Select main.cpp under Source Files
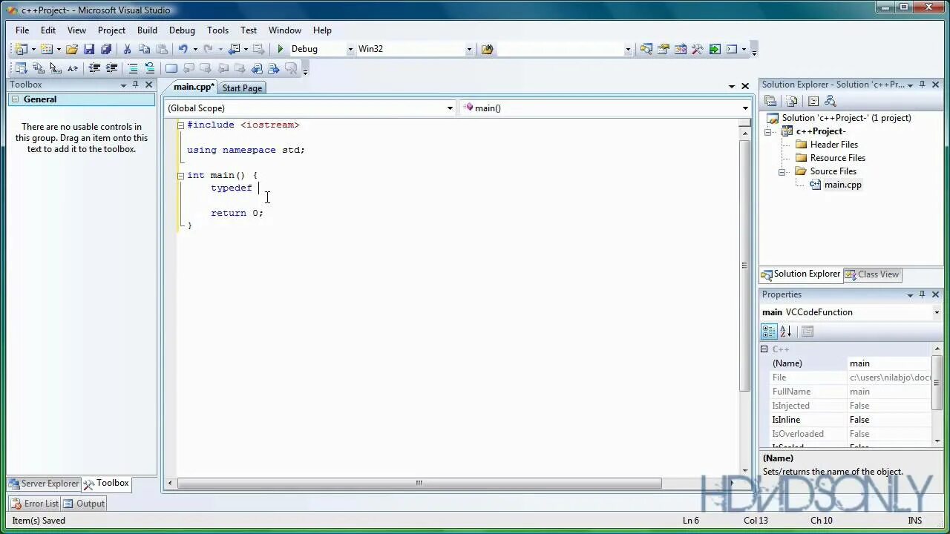The image size is (950, 534). point(842,185)
